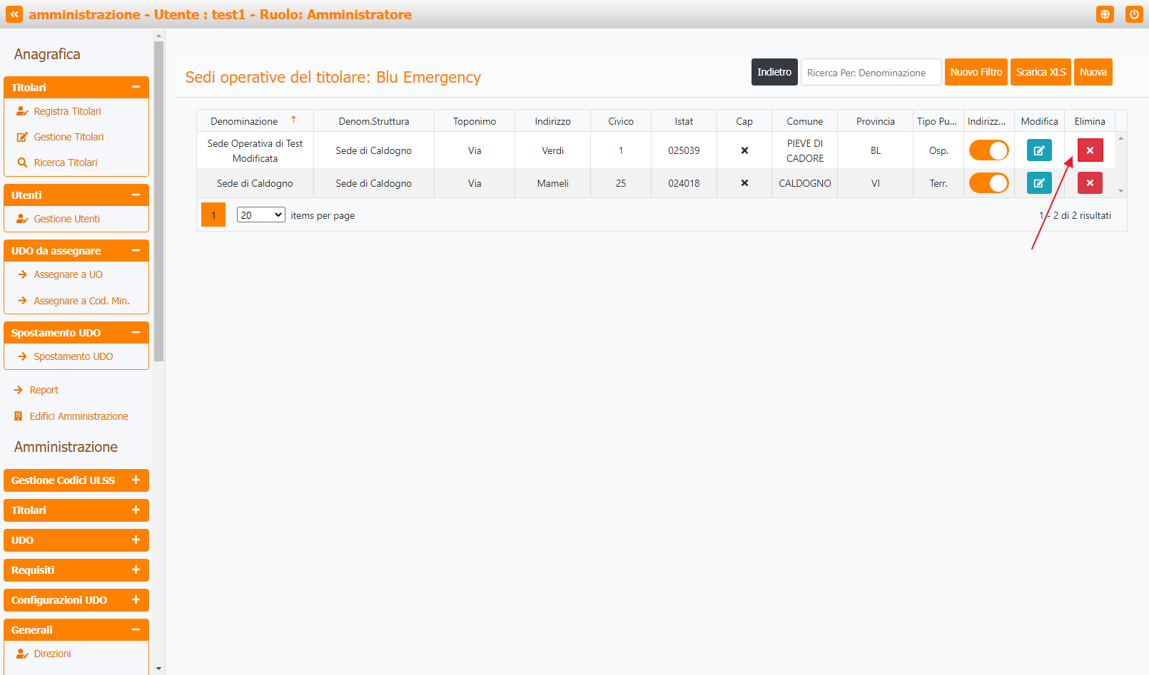Click the Nuova button
This screenshot has height=675, width=1149.
coord(1093,72)
